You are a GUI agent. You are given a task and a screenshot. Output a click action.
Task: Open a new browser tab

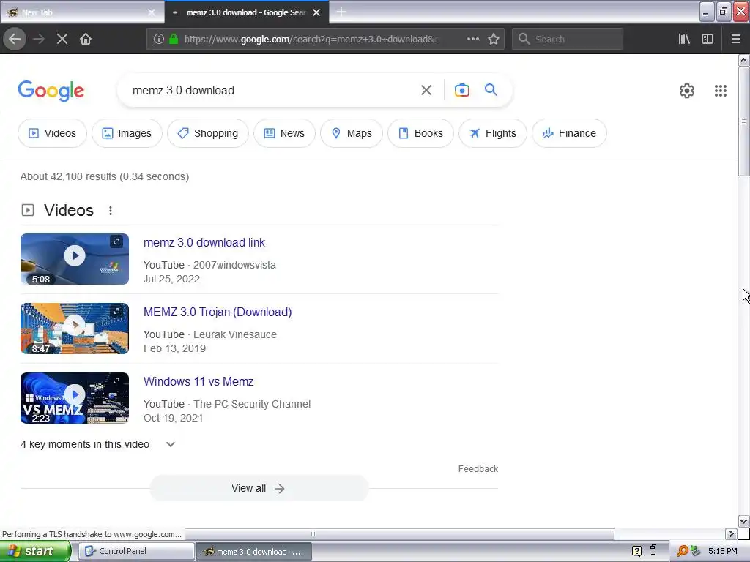coord(341,12)
